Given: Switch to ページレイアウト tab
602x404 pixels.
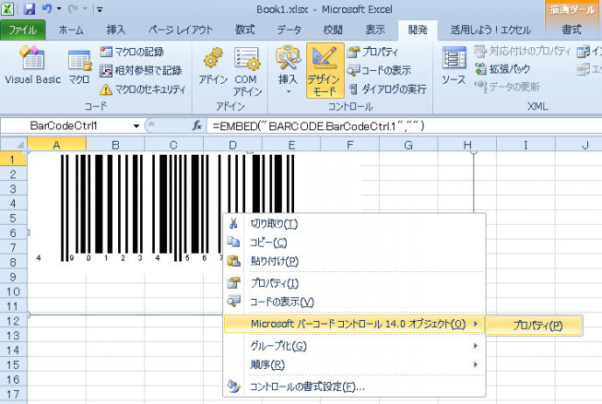Looking at the screenshot, I should 181,30.
